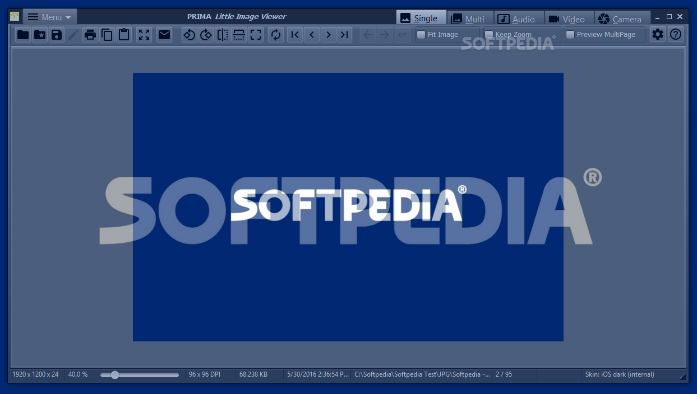Go to the first image
Screen dimensions: 697x394
[x=295, y=35]
